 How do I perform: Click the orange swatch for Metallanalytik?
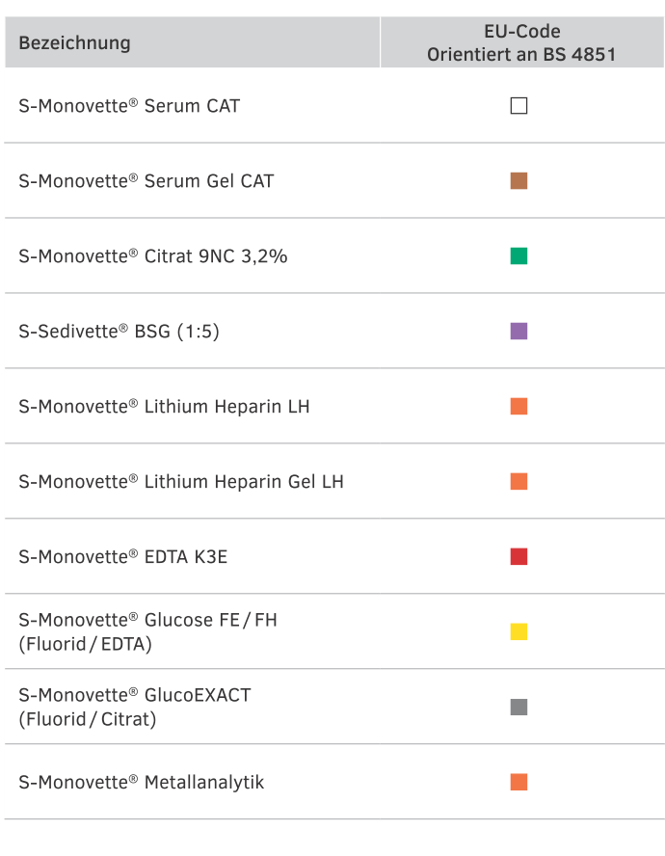tap(519, 783)
